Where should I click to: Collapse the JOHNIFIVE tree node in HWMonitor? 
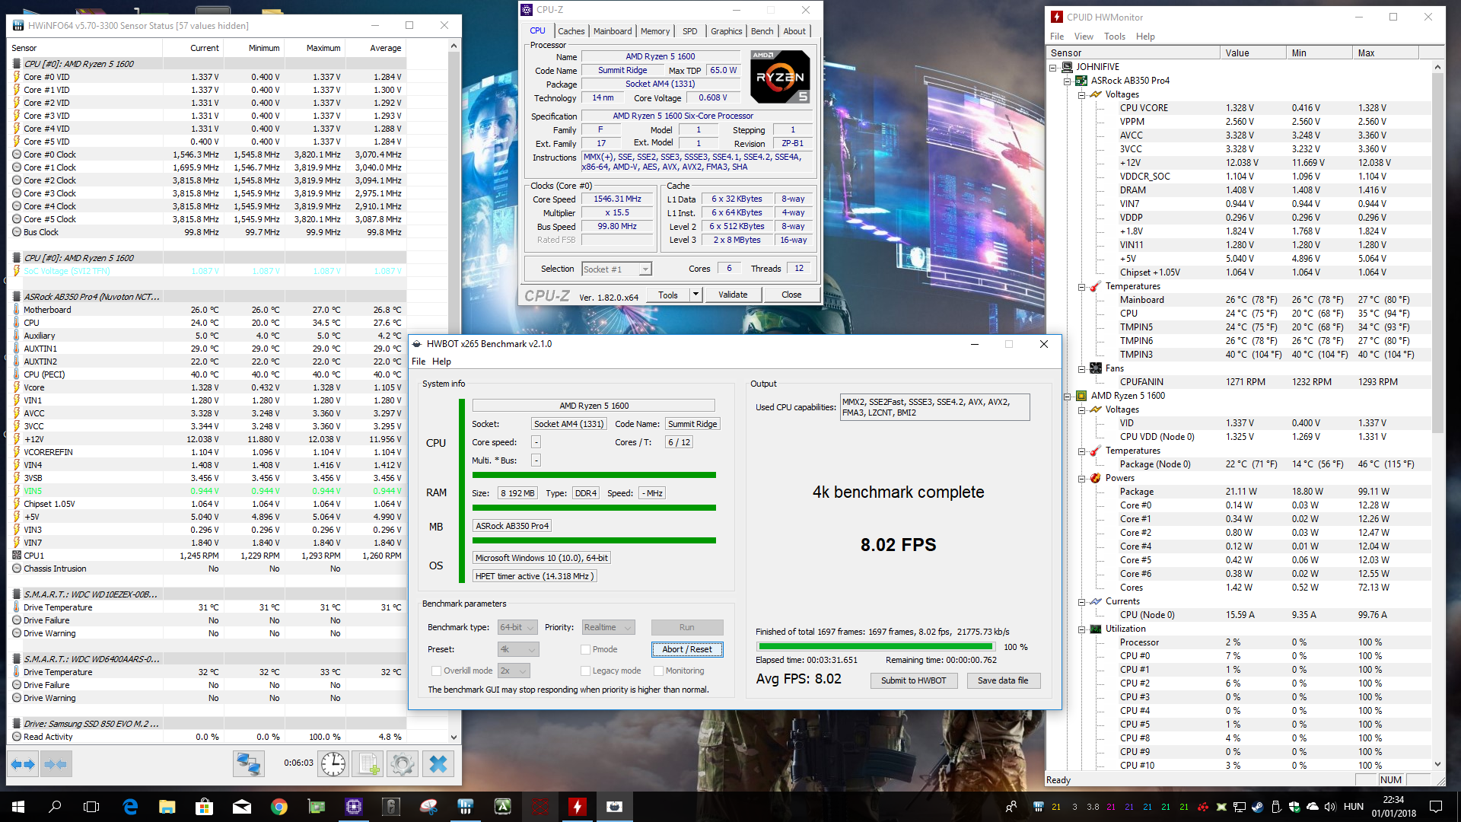[x=1053, y=67]
